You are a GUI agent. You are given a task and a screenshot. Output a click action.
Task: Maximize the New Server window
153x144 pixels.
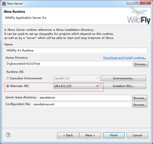[137, 2]
